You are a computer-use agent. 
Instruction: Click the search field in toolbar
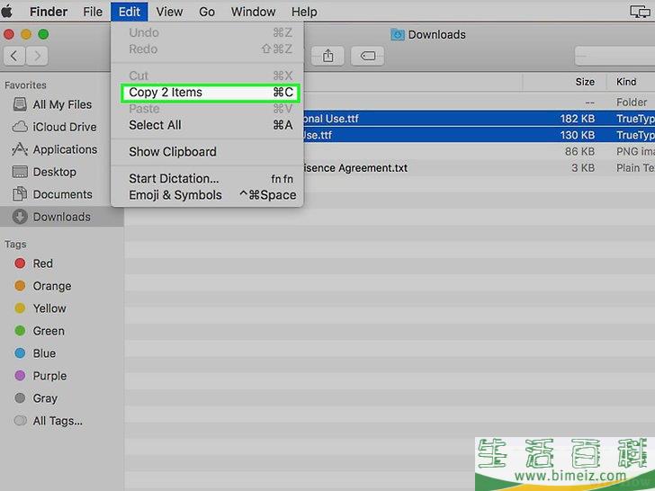pos(615,56)
